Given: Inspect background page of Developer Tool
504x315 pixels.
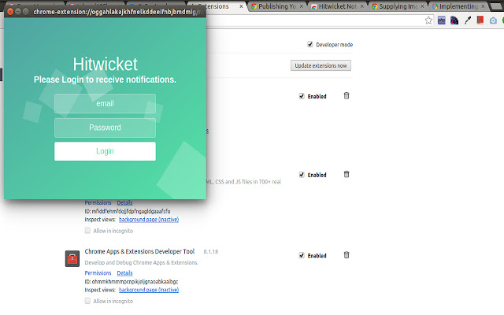Looking at the screenshot, I should tap(149, 290).
